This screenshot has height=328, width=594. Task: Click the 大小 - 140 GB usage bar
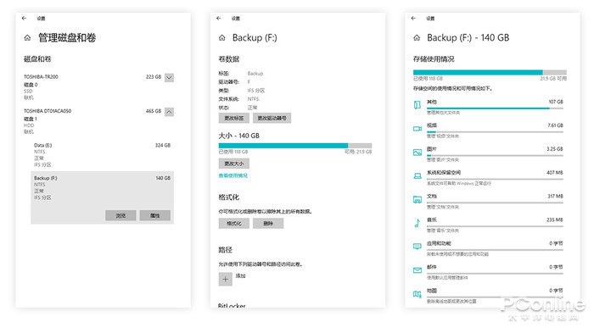[x=295, y=146]
